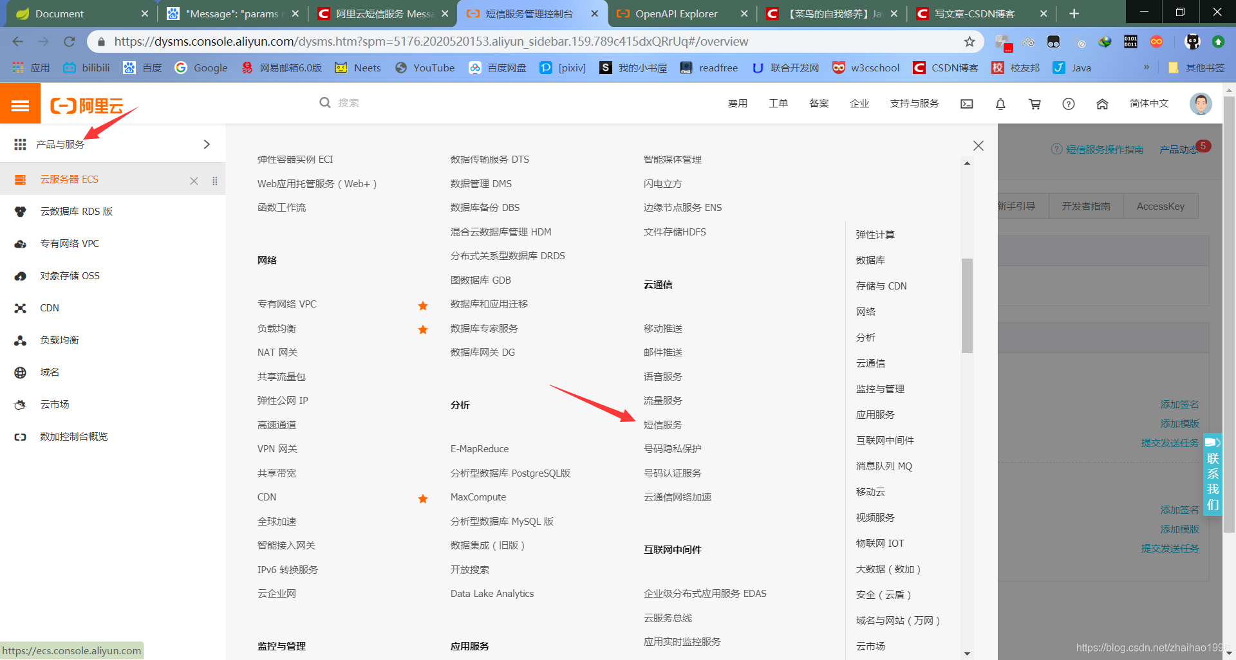Screen dimensions: 1236x660
Task: Open 数据传输服务 DTS link
Action: coord(490,159)
